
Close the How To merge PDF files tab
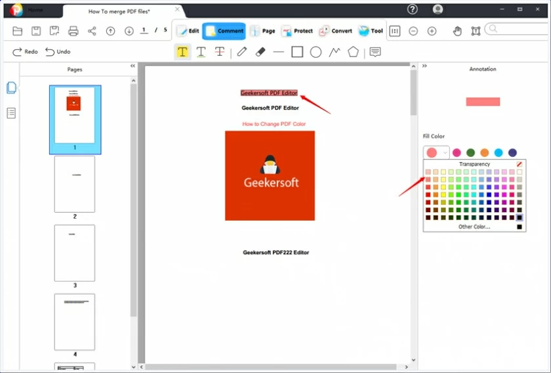pyautogui.click(x=178, y=9)
